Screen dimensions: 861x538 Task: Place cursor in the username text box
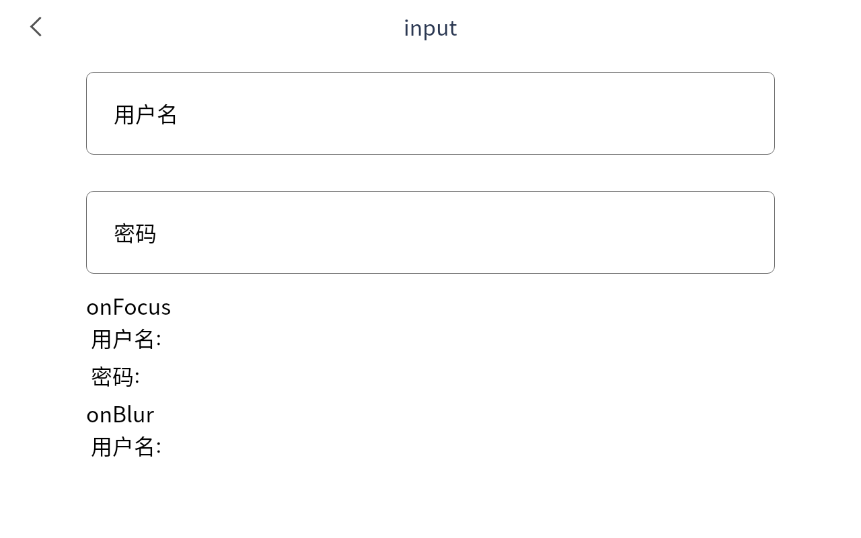click(430, 114)
